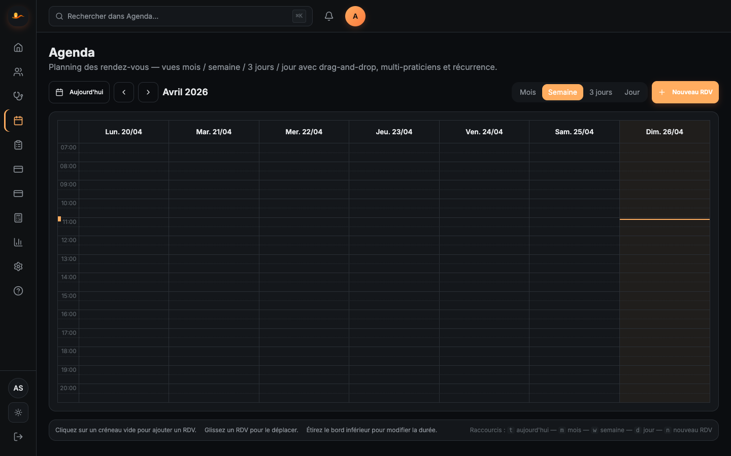Open the settings gear sidebar icon
Viewport: 731px width, 456px height.
point(18,267)
